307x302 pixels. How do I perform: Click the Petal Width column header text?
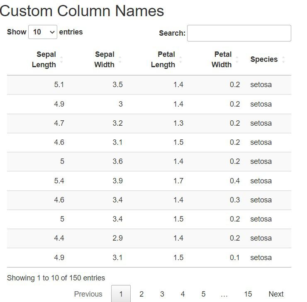click(222, 59)
